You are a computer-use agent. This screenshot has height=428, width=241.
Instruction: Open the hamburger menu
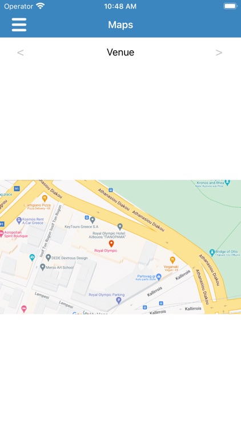click(19, 25)
